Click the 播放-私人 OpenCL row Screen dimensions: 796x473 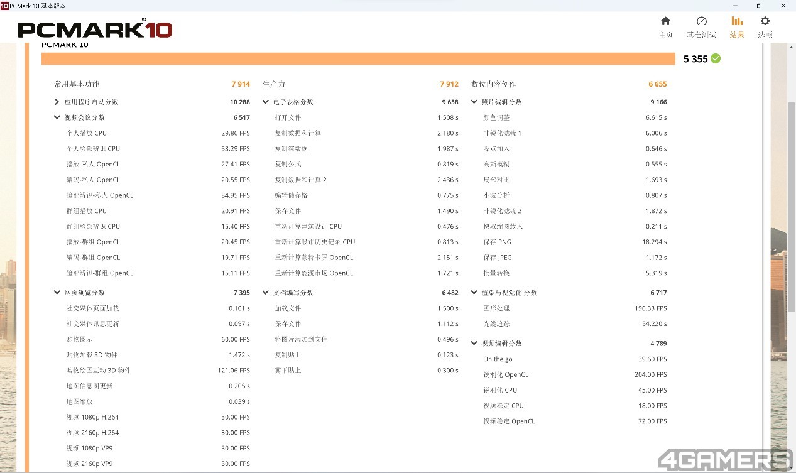pyautogui.click(x=158, y=165)
